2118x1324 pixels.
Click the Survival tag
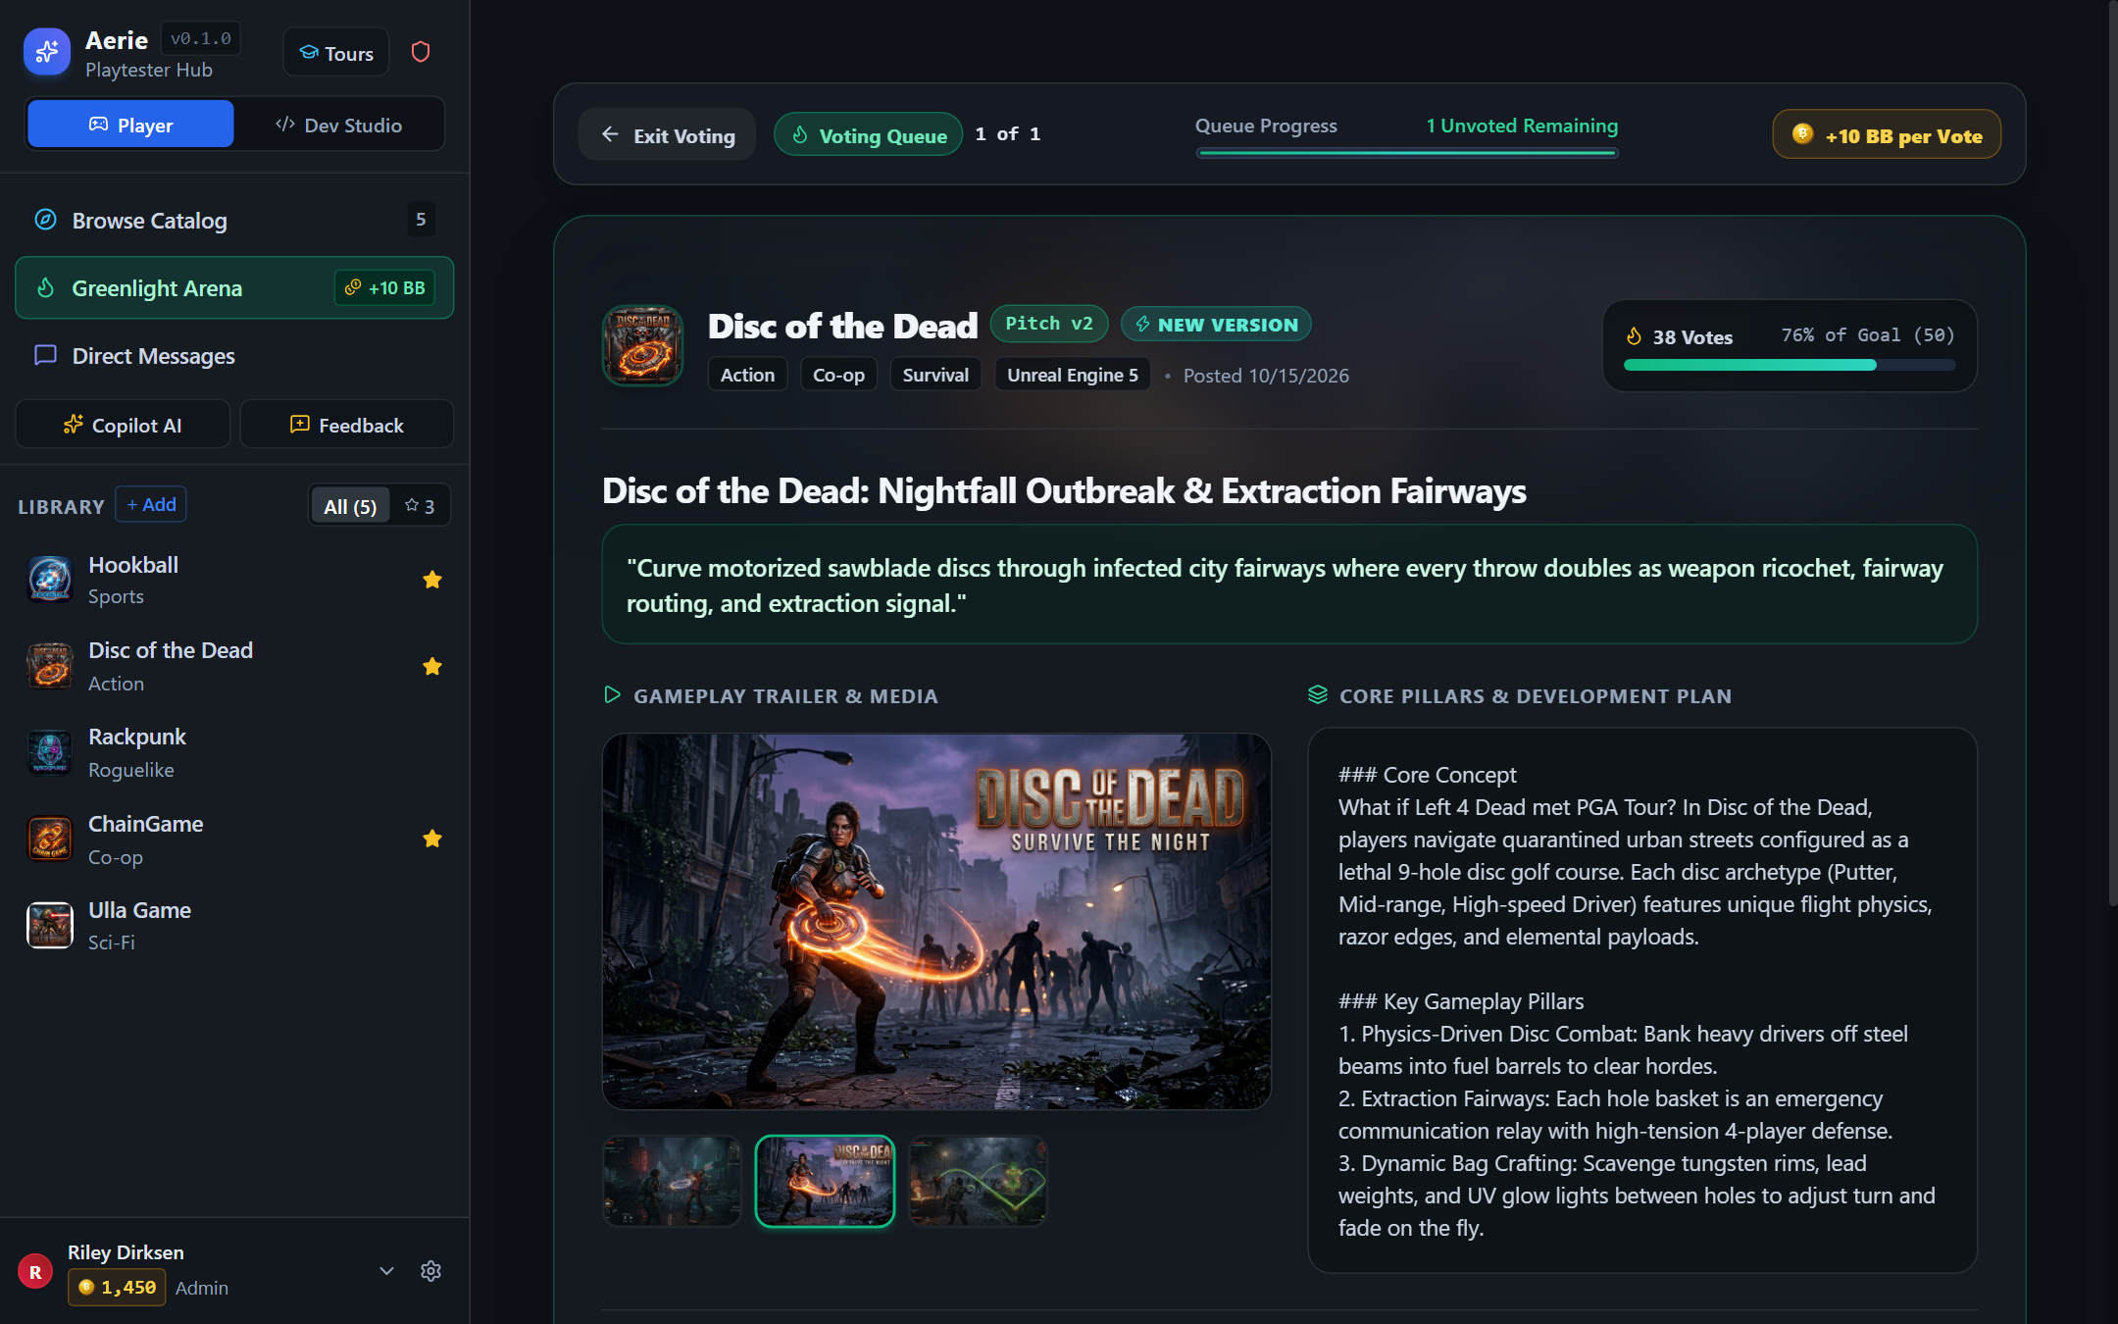coord(935,375)
